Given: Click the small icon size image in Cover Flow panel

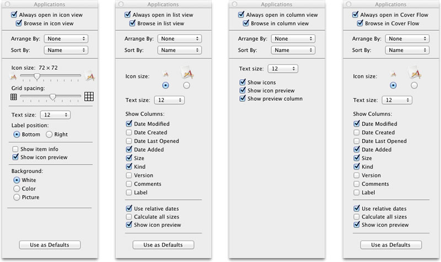Looking at the screenshot, I should tap(392, 74).
